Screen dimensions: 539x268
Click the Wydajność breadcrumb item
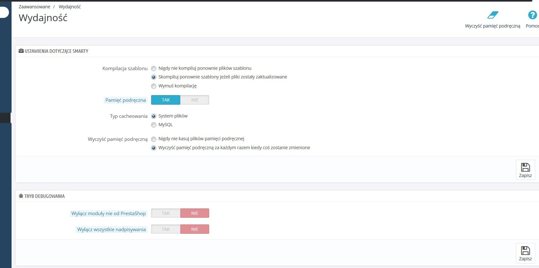point(70,7)
